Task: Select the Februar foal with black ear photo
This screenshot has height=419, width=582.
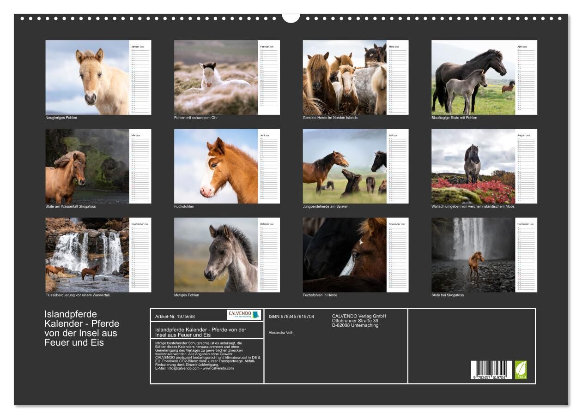Action: tap(216, 78)
